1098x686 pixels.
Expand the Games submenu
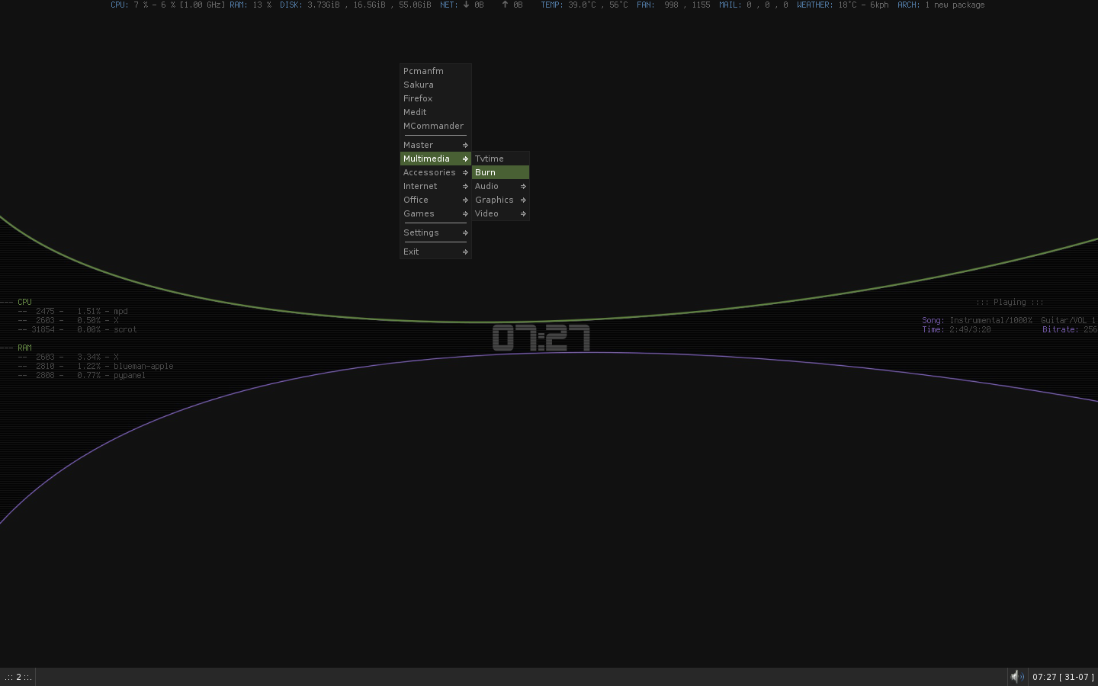(435, 213)
